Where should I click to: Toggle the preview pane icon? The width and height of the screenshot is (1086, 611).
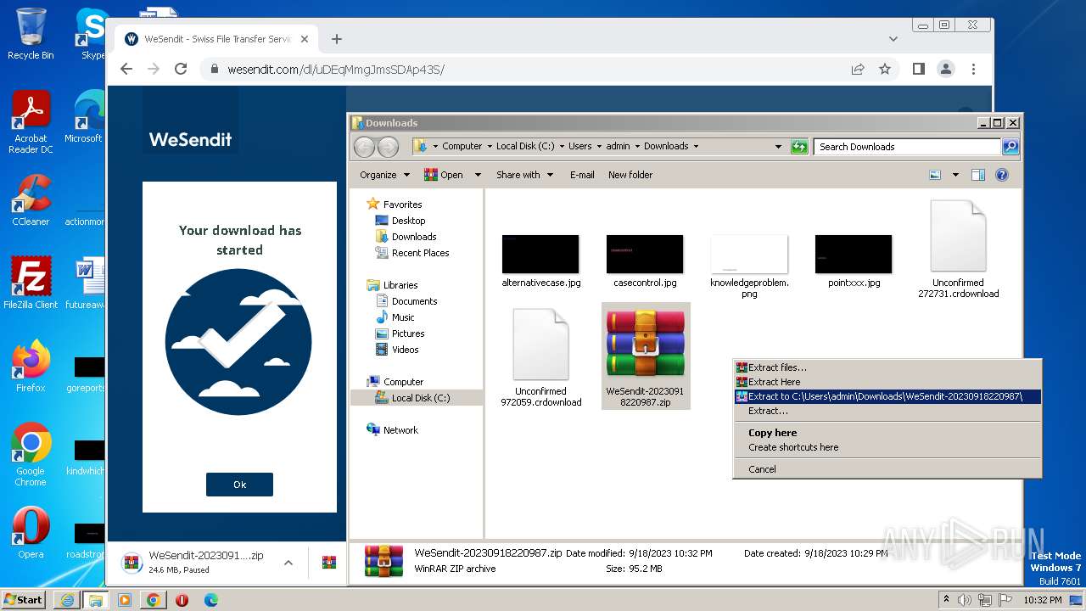[978, 175]
